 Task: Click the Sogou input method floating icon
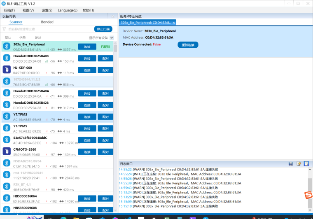click(x=307, y=195)
